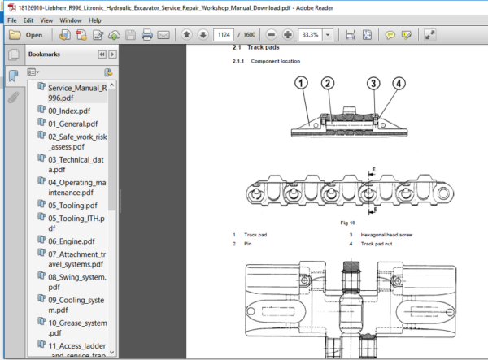Click callout number 4 in the diagram
Viewport: 488px width, 360px height.
(x=399, y=84)
